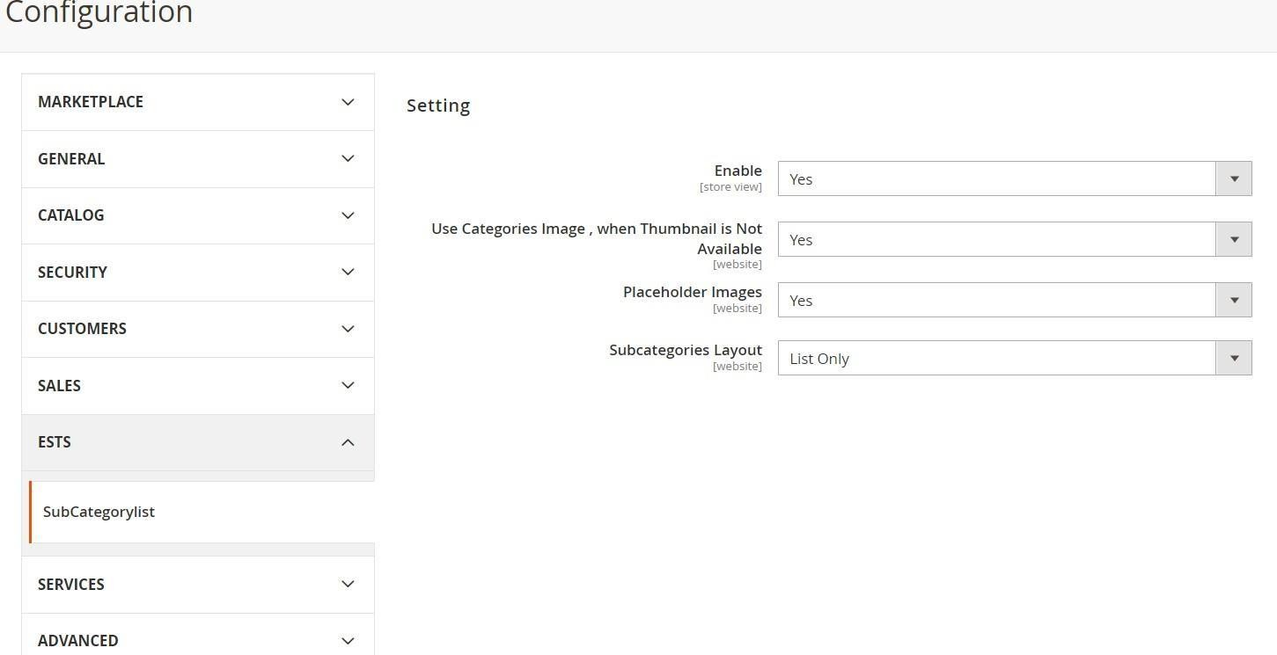Open CUSTOMERS via its chevron icon

[x=348, y=329]
